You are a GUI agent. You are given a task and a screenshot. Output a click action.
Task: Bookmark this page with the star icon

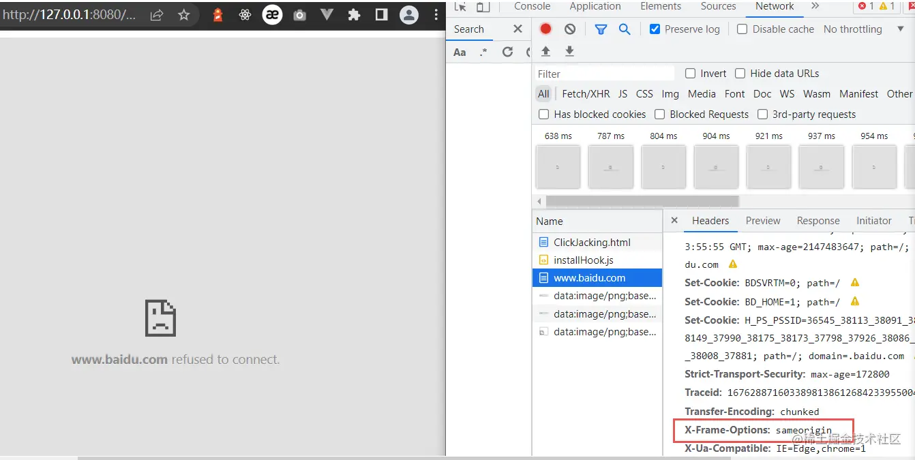click(183, 15)
